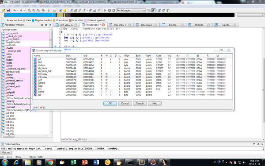
Task: Click the Open file toolbar icon
Action: (4, 10)
